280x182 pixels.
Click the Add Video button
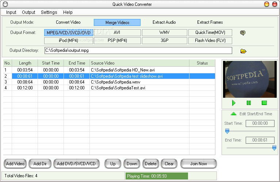[15, 164]
